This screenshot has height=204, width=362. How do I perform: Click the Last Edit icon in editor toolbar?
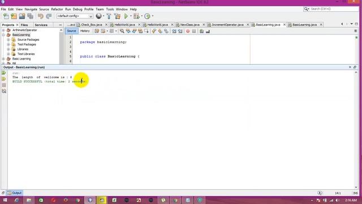[97, 31]
